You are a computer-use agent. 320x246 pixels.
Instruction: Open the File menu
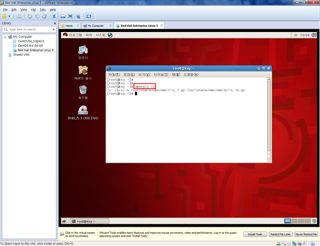click(x=5, y=10)
